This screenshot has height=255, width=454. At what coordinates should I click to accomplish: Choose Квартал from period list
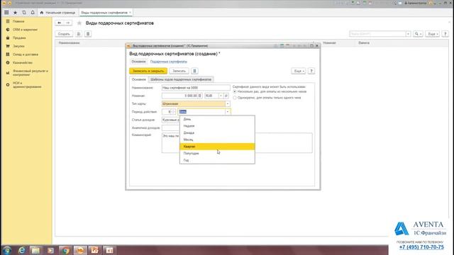(x=217, y=147)
